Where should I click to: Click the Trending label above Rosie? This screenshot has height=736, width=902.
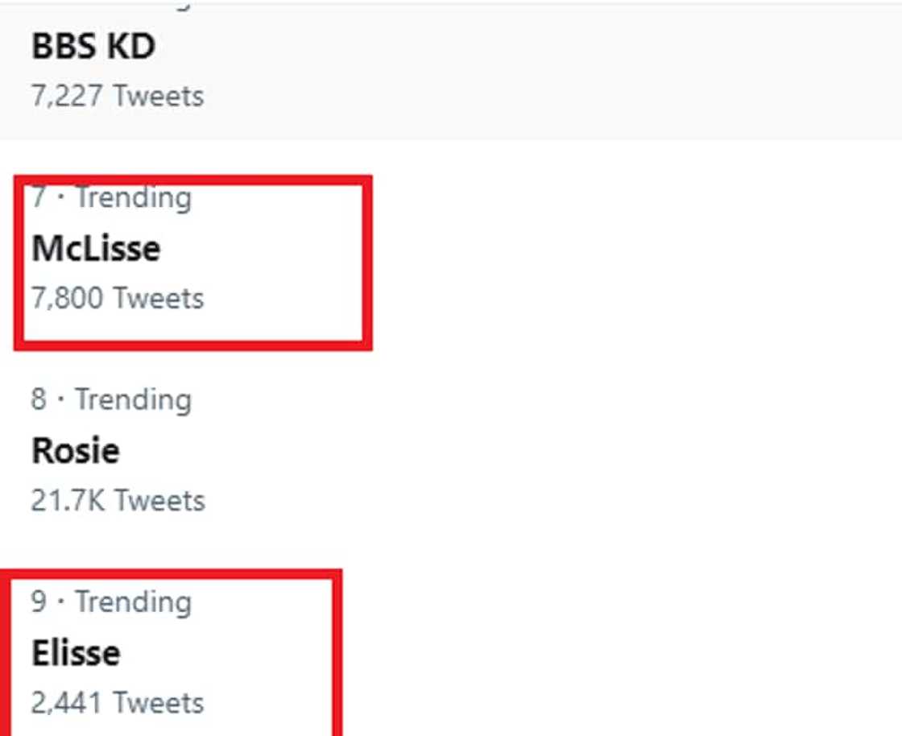pyautogui.click(x=133, y=400)
